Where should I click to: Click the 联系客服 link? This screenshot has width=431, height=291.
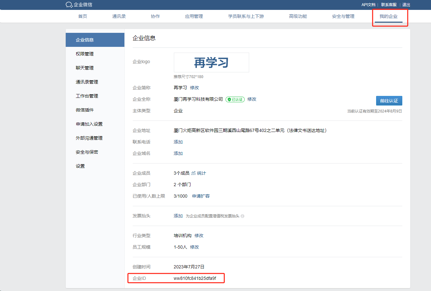(389, 5)
